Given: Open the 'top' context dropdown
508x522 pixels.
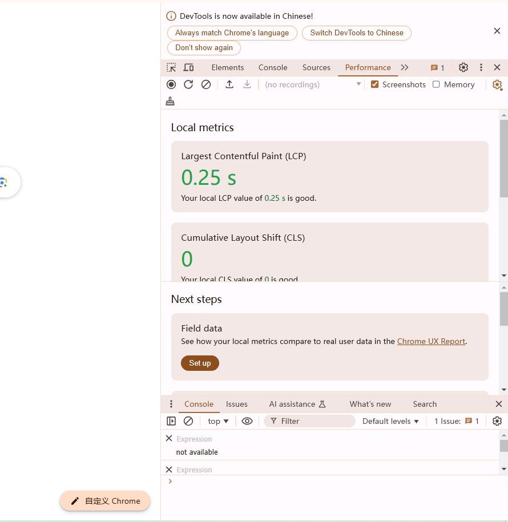Looking at the screenshot, I should click(x=218, y=421).
